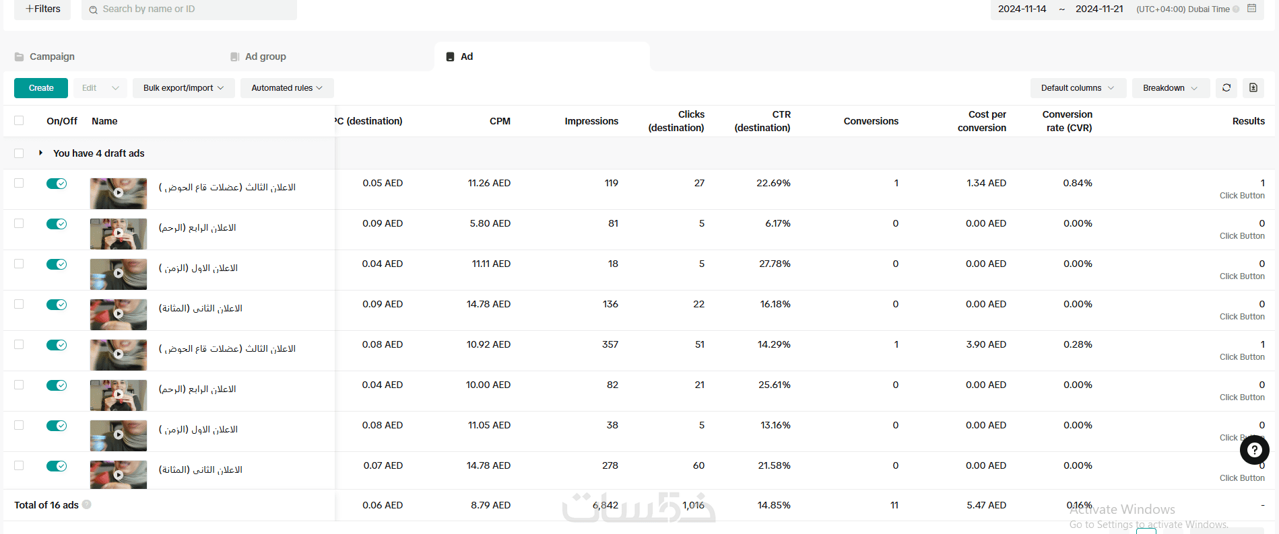The image size is (1279, 534).
Task: Switch to the Ad group tab
Action: point(265,57)
